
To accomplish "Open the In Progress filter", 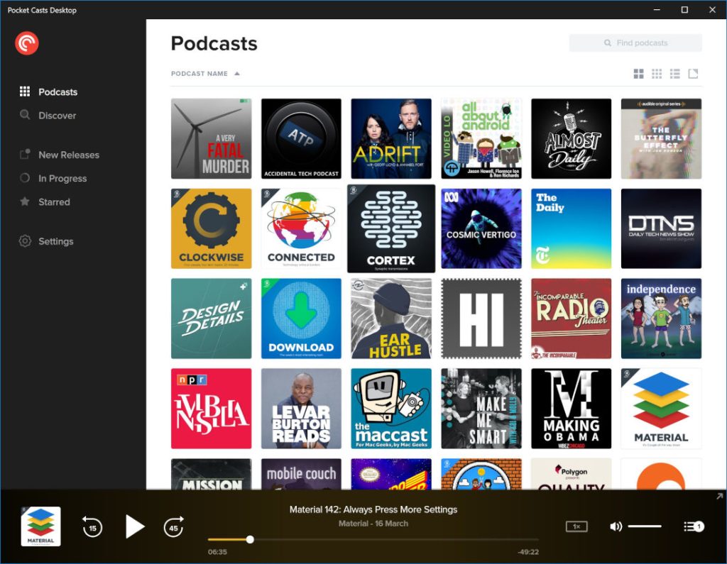I will tap(62, 179).
